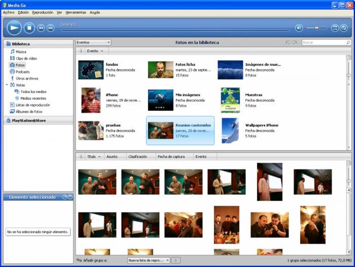The height and width of the screenshot is (267, 355).
Task: Toggle the events grid view icon
Action: point(349,57)
